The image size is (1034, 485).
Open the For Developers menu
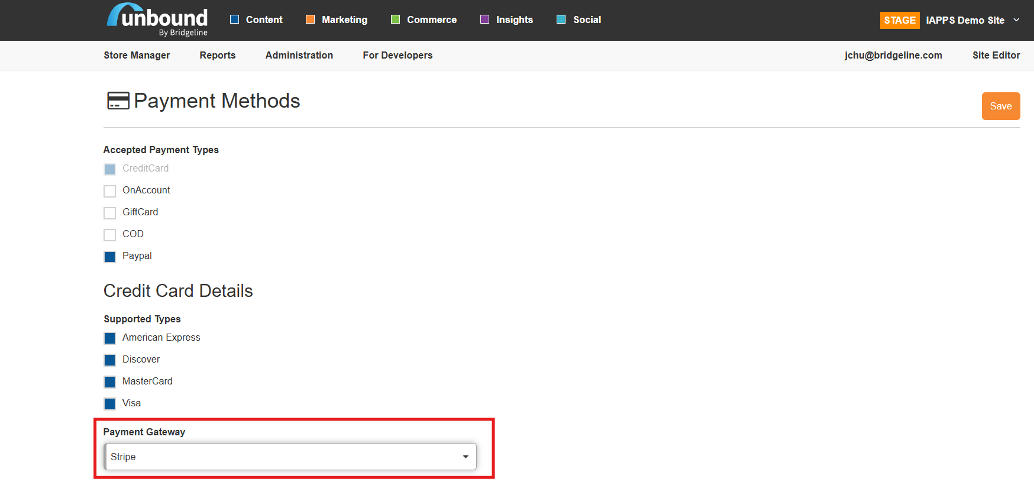pyautogui.click(x=398, y=55)
